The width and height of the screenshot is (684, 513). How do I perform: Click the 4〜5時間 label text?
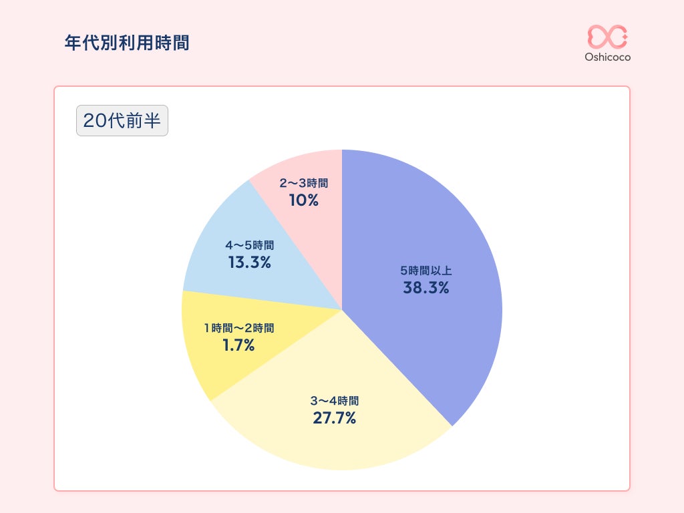point(249,245)
